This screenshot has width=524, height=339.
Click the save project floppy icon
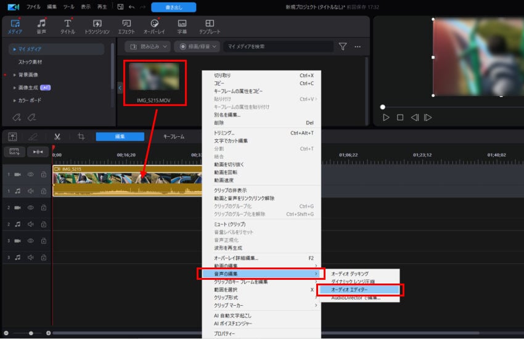coord(120,7)
